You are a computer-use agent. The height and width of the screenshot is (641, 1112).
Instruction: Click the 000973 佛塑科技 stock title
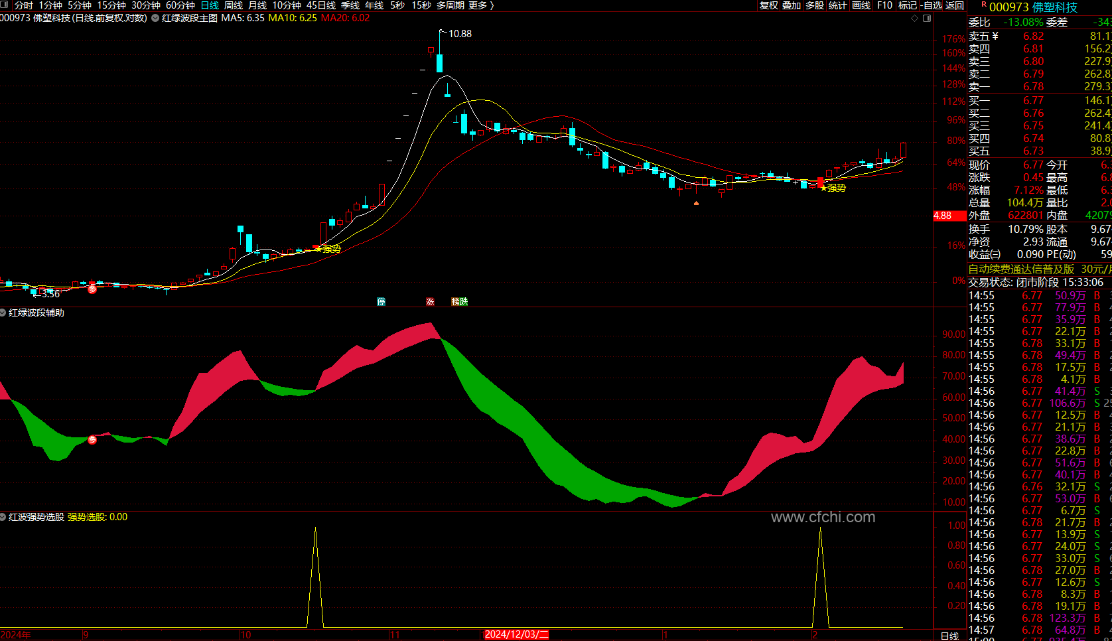tap(1033, 7)
